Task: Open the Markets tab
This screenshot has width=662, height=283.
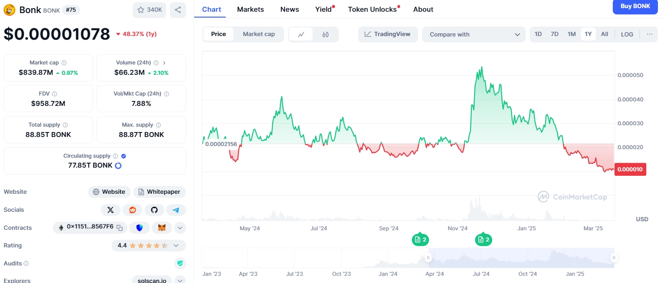Action: click(x=250, y=9)
